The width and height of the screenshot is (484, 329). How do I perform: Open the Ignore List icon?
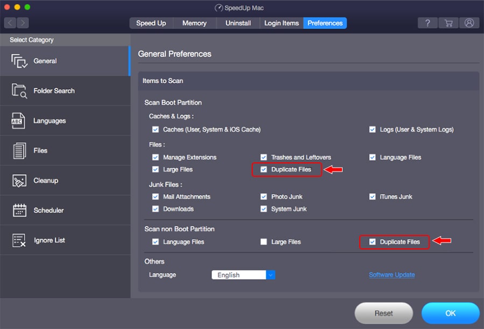(19, 240)
